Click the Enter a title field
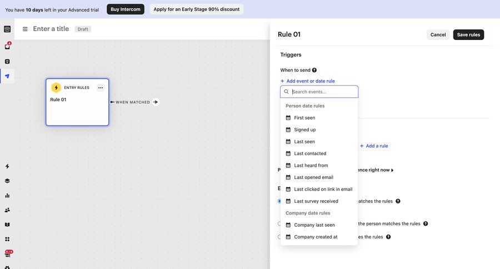Screen dimensions: 500x269 point(51,29)
